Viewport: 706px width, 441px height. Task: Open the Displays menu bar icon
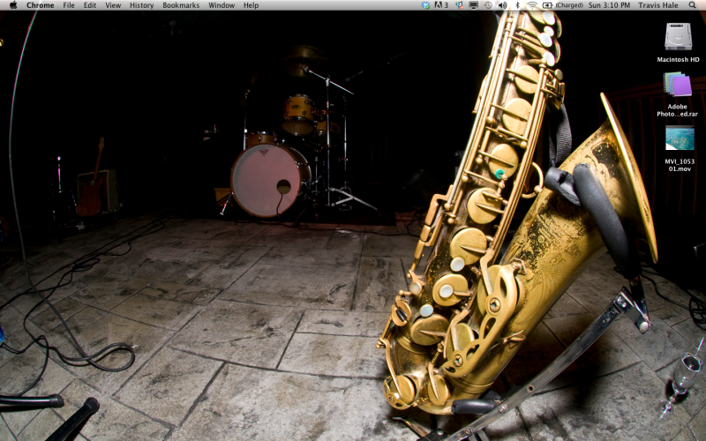[x=473, y=5]
